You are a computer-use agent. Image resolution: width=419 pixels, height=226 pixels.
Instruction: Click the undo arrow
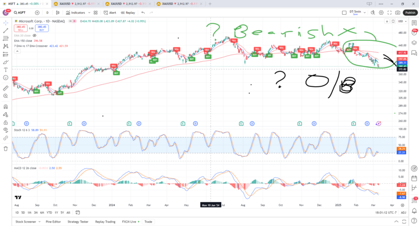143,13
